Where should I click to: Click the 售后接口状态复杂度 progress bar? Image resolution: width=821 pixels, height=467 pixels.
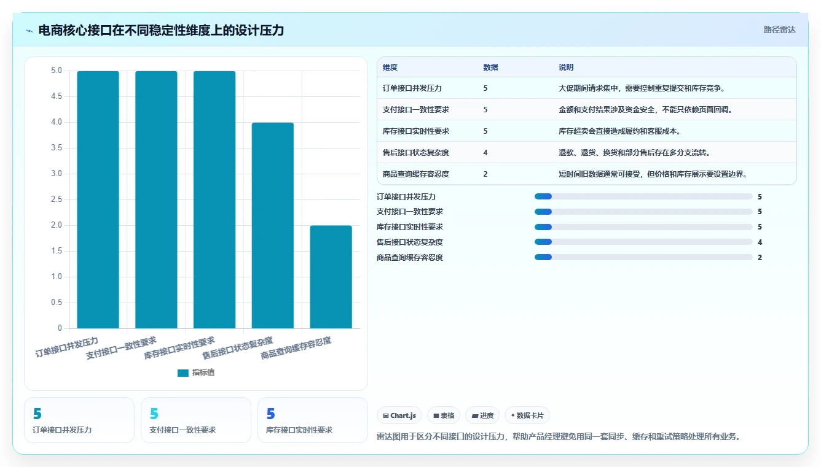643,242
